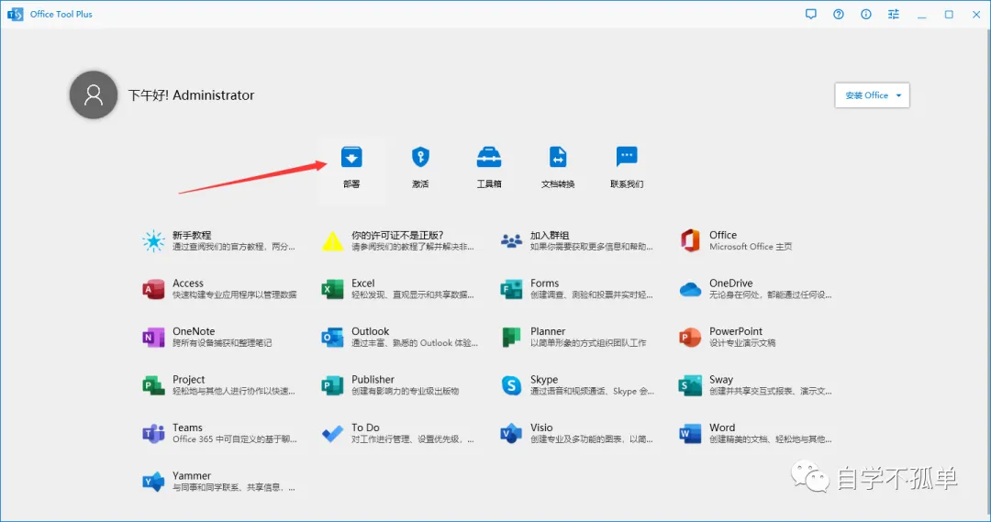Click the Publisher title text
This screenshot has width=991, height=522.
pos(373,379)
